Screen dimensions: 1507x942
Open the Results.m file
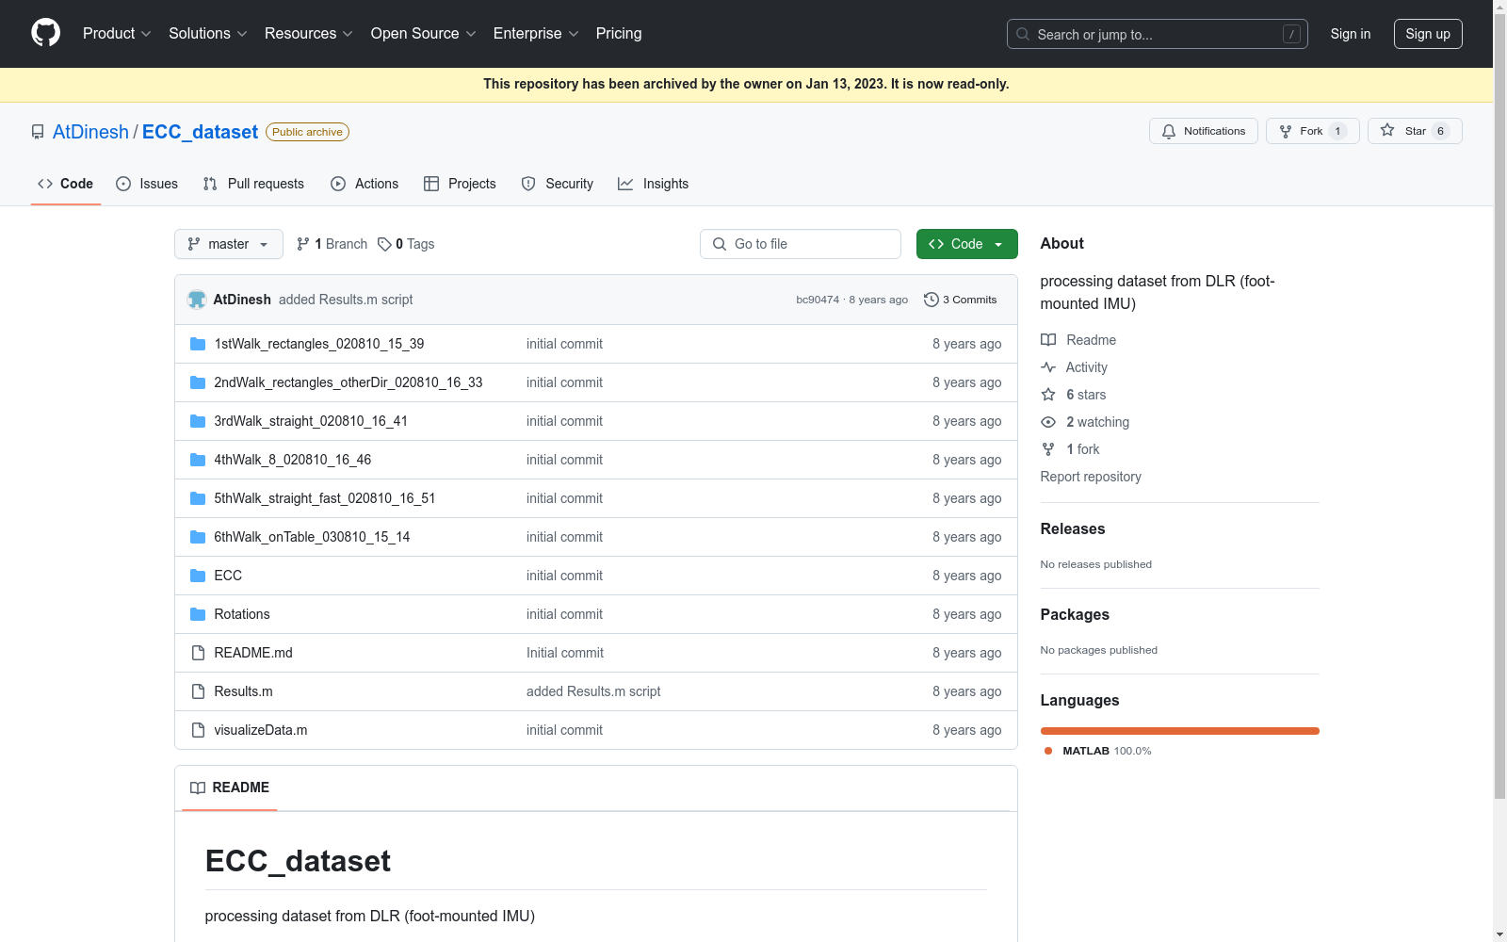(243, 691)
